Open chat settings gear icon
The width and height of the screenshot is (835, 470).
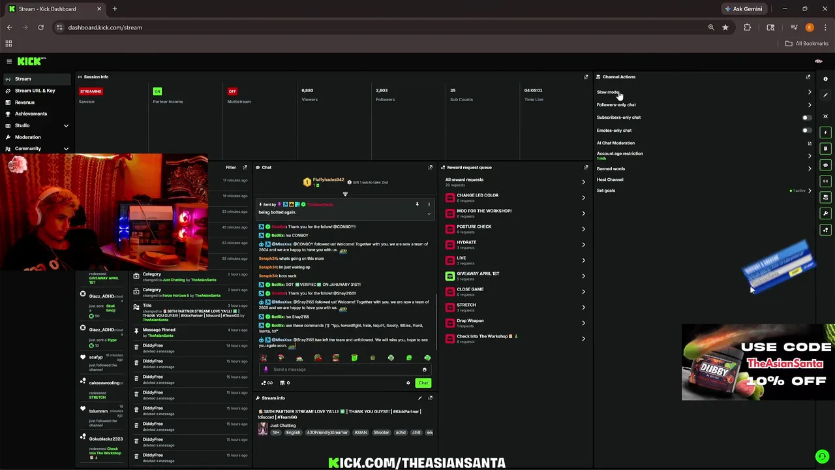(408, 383)
